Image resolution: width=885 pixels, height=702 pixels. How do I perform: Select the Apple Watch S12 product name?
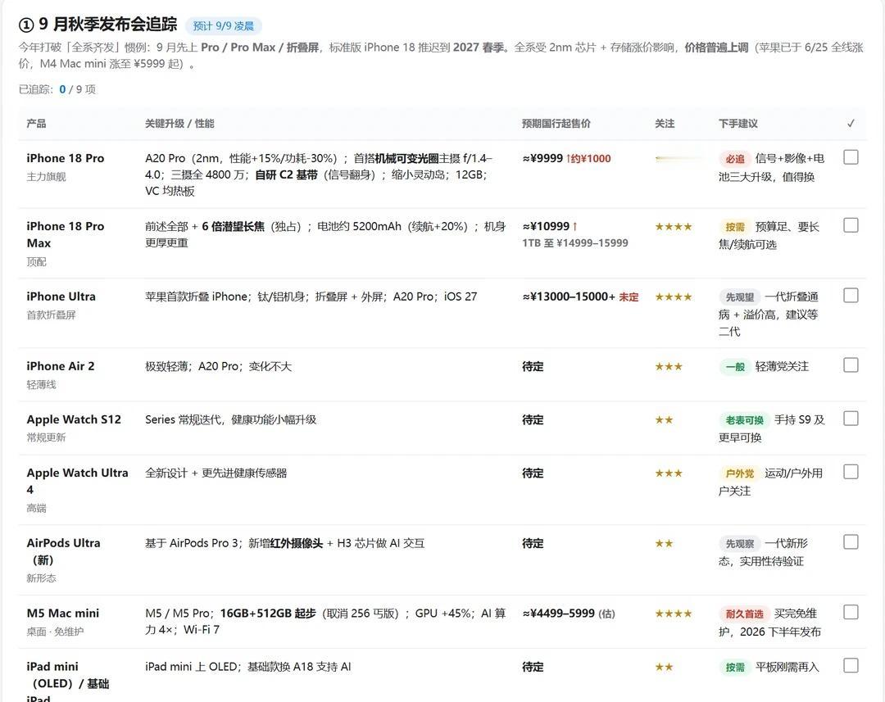(74, 419)
